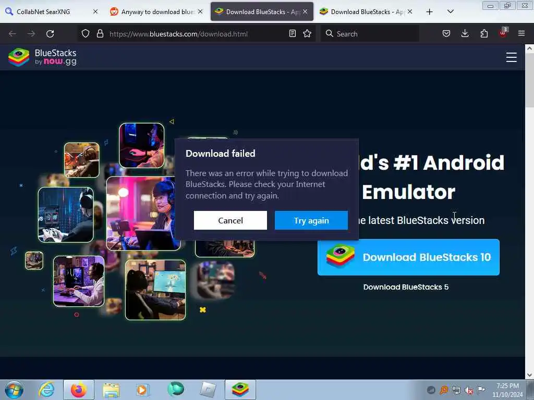The image size is (534, 400).
Task: Click the page scrollbar up arrow
Action: pos(529,48)
